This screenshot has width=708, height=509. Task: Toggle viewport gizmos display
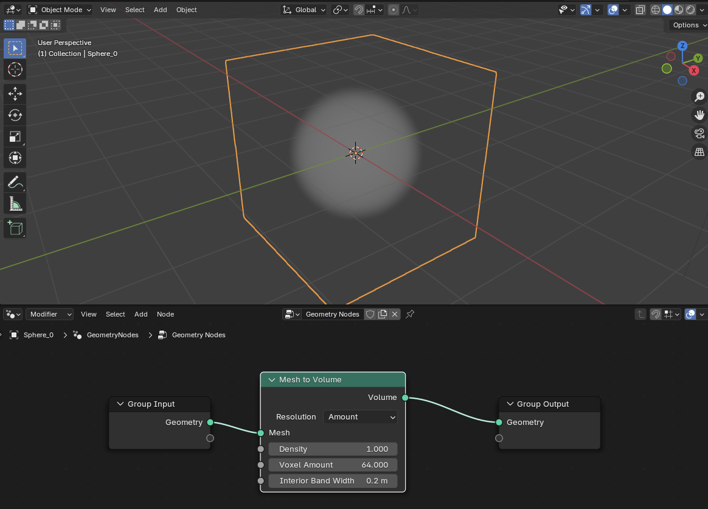[x=586, y=10]
